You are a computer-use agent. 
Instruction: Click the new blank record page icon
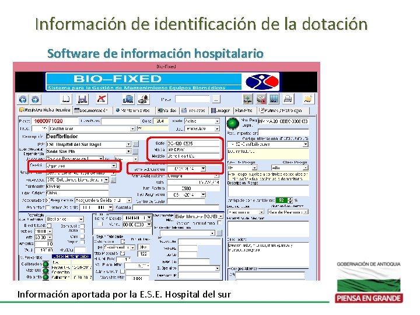click(x=65, y=99)
